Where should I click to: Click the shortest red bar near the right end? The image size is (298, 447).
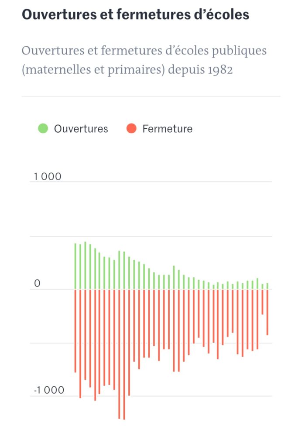pyautogui.click(x=262, y=302)
